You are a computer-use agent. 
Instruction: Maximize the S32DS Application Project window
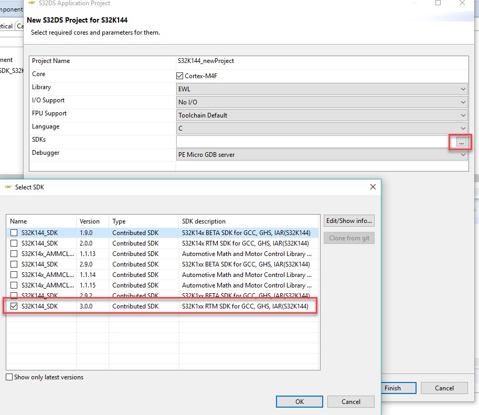pyautogui.click(x=438, y=3)
